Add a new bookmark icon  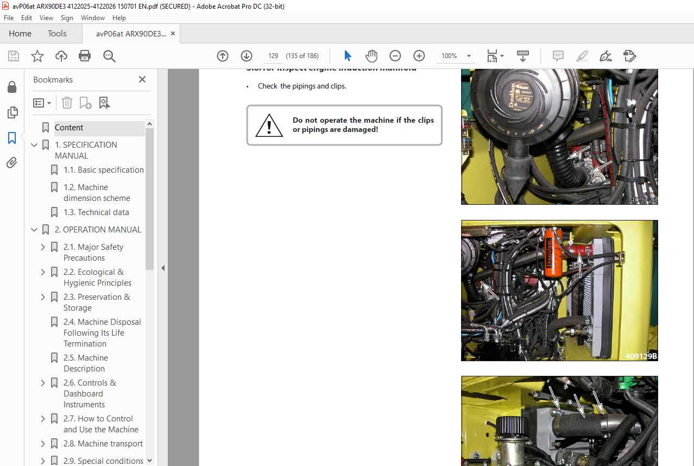tap(85, 103)
